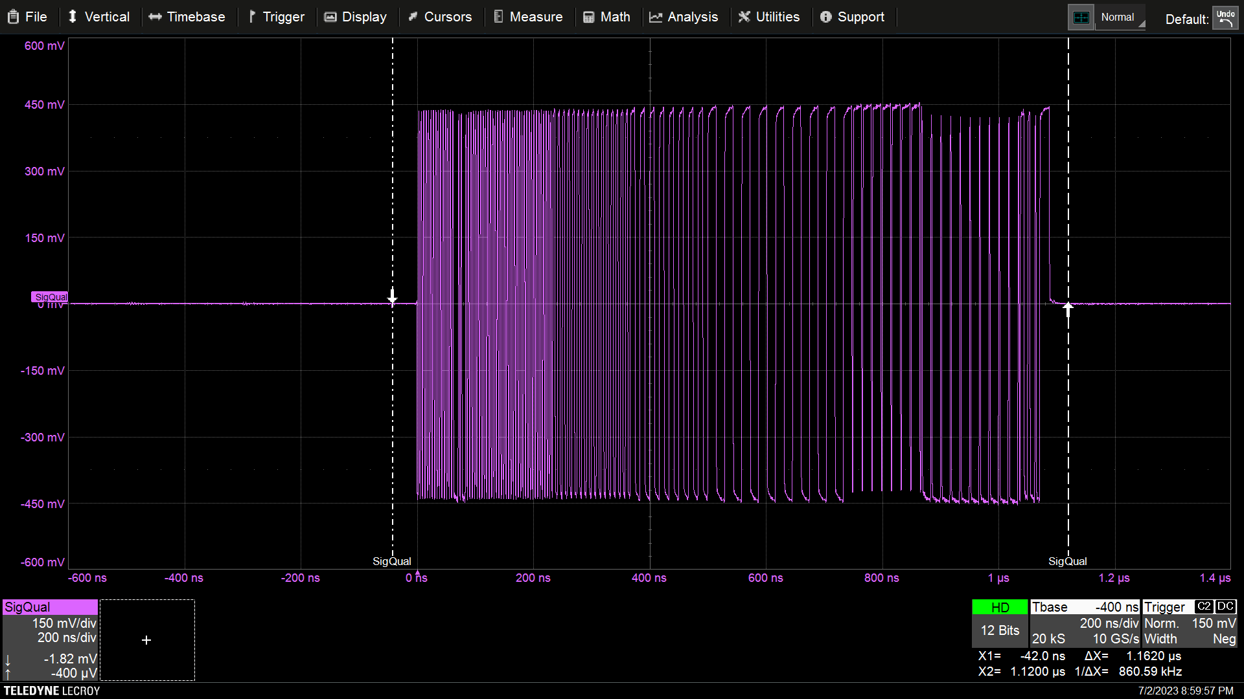Viewport: 1244px width, 699px height.
Task: Click the DC coupling indicator in Trigger box
Action: (x=1225, y=606)
